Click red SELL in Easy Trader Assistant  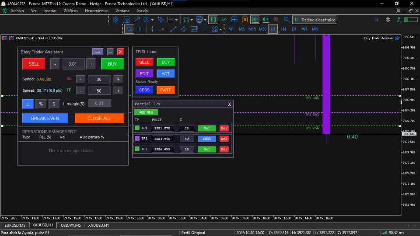(34, 64)
